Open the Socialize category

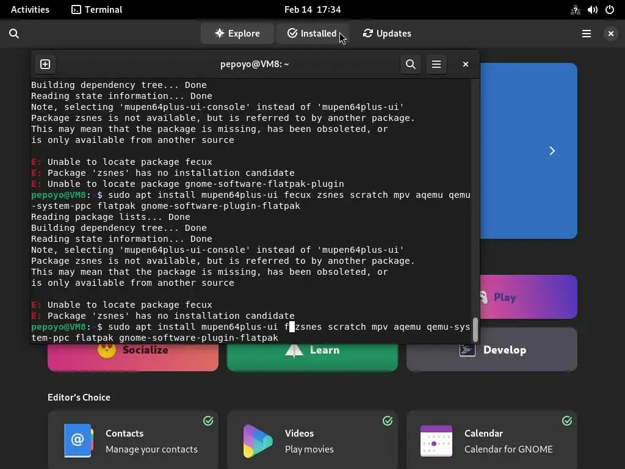tap(132, 357)
